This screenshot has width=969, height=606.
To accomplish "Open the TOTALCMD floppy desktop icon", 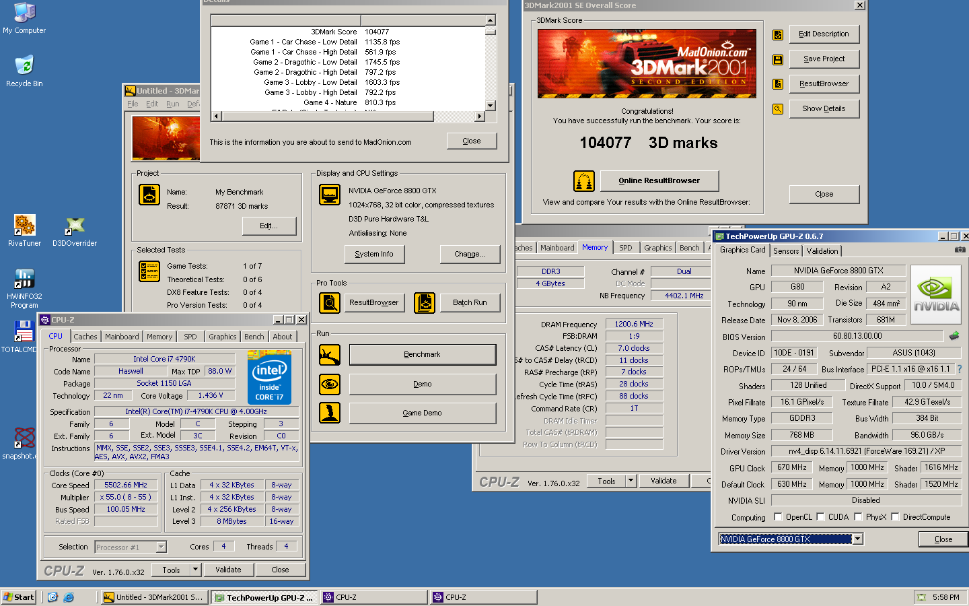I will (24, 331).
